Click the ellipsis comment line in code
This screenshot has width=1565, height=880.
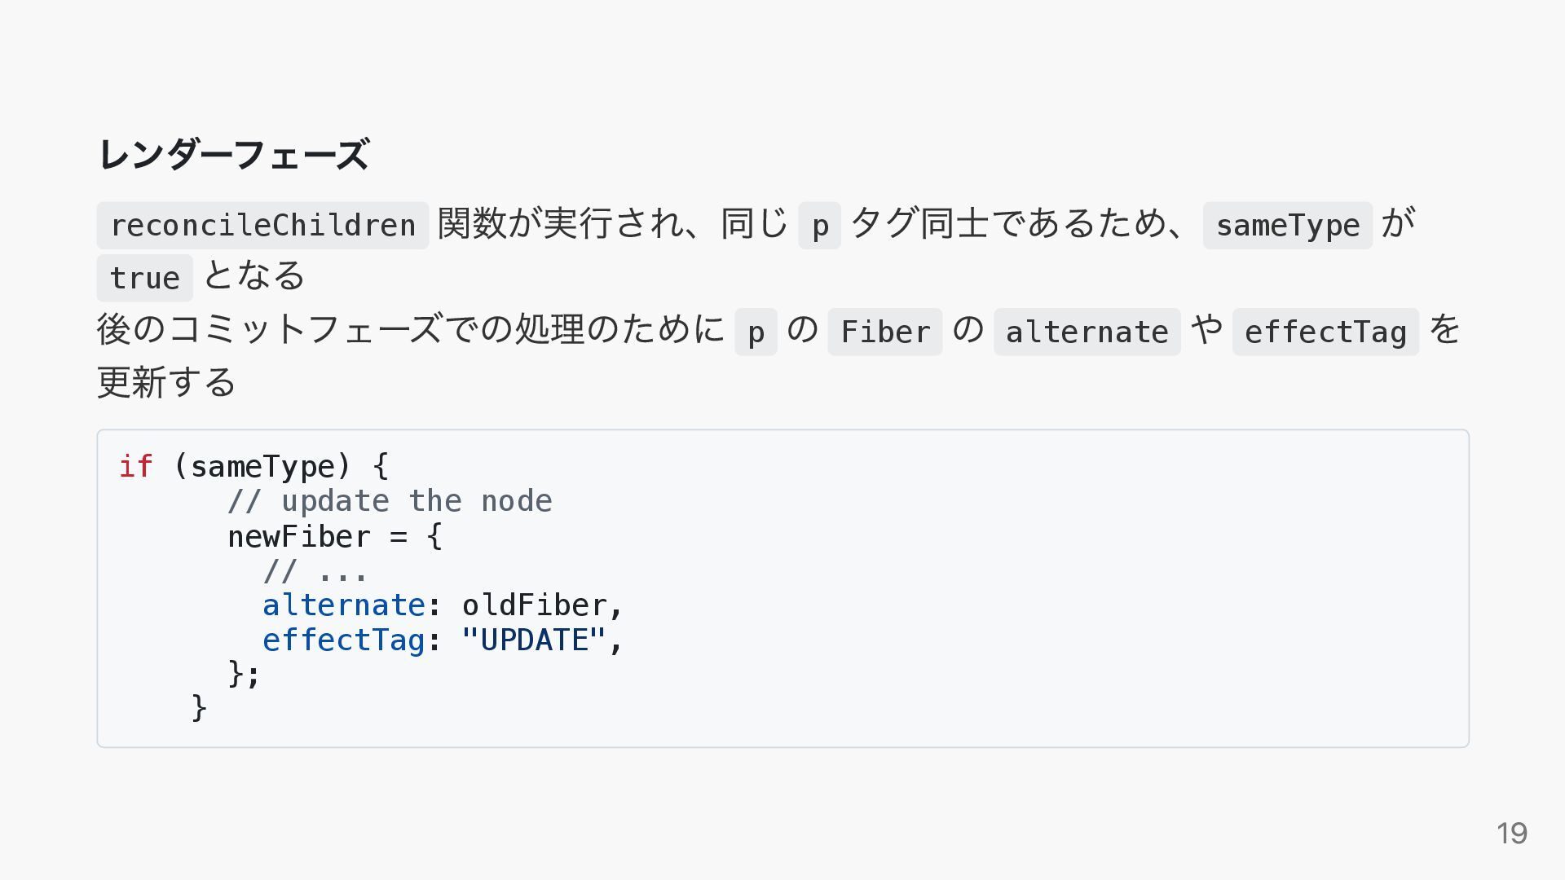pyautogui.click(x=315, y=571)
